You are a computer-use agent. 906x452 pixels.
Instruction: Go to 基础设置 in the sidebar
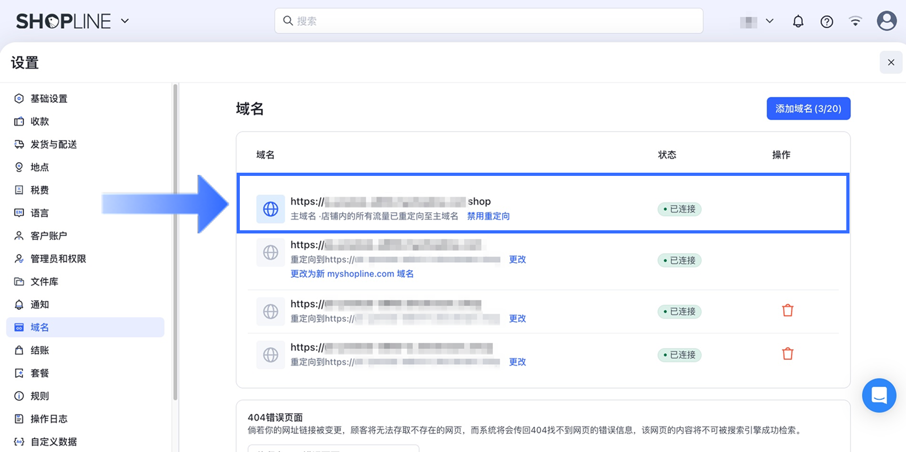[48, 99]
